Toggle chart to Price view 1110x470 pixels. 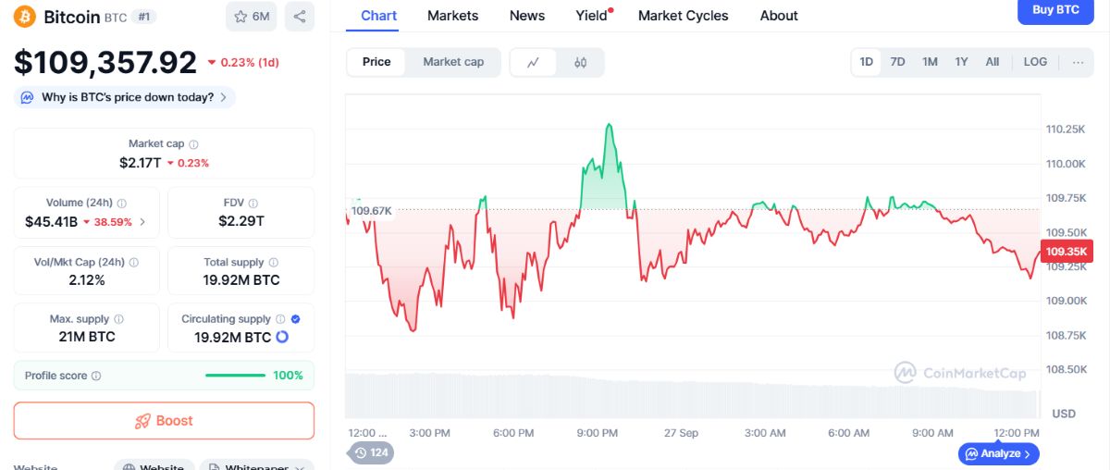point(376,62)
